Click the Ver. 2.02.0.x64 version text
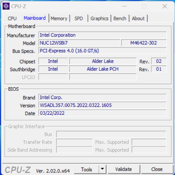Image resolution: width=175 pixels, height=175 pixels. point(53,171)
